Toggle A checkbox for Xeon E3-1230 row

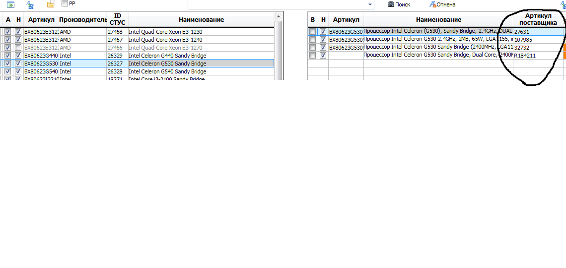click(8, 32)
